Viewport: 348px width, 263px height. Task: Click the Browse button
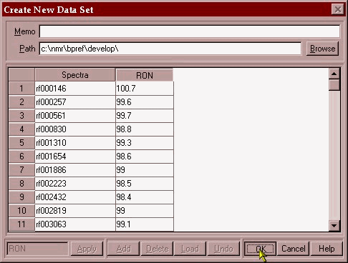click(x=322, y=49)
